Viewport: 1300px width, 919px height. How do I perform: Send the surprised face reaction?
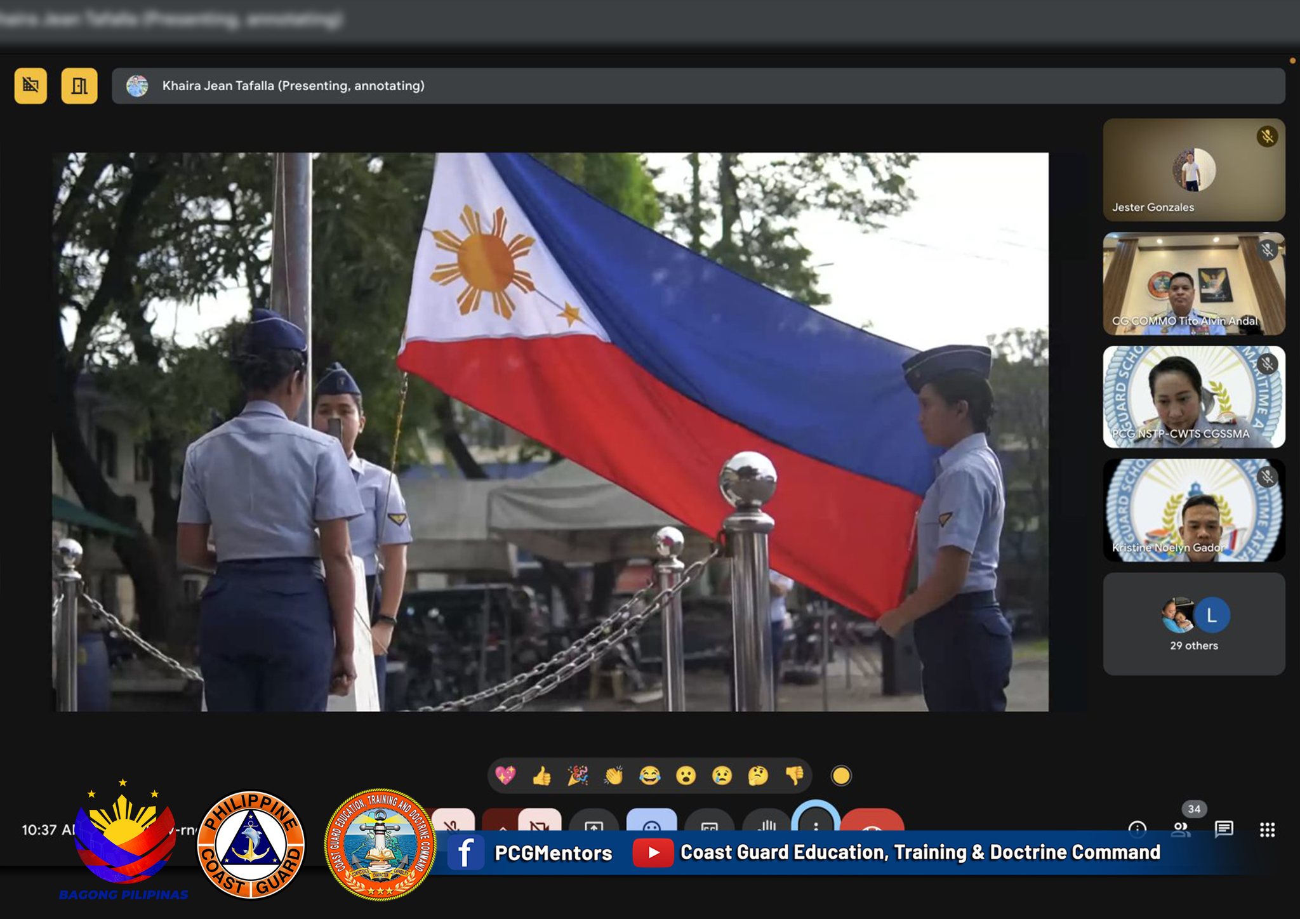[686, 776]
